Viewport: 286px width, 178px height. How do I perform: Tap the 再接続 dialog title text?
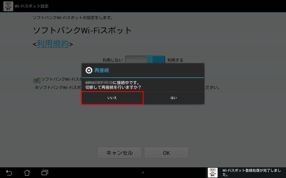coord(102,70)
